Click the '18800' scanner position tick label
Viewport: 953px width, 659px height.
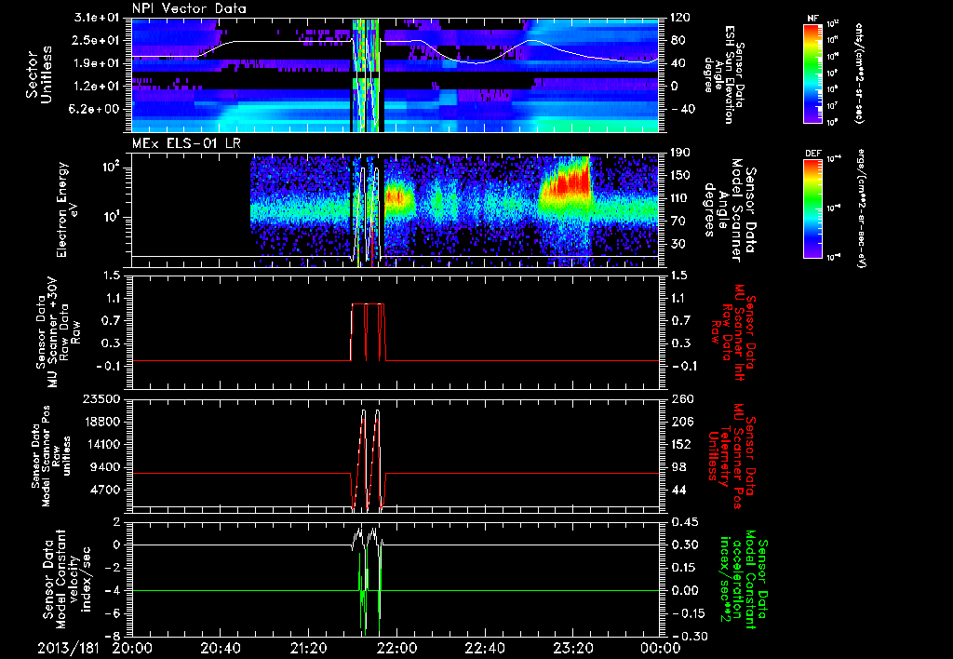click(x=102, y=422)
